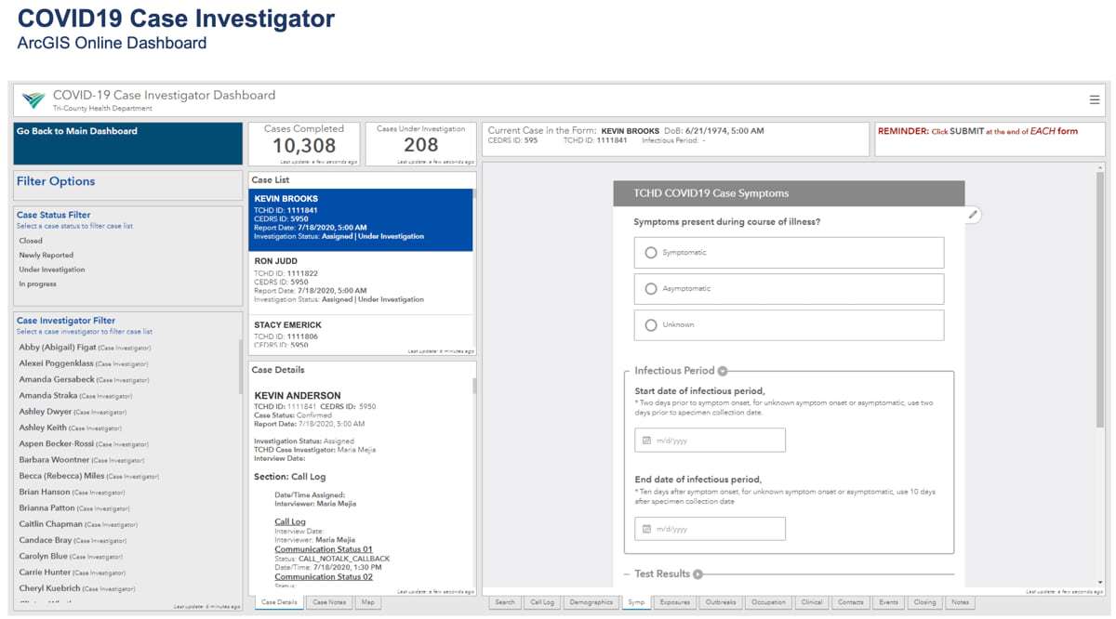Image resolution: width=1116 pixels, height=619 pixels.
Task: Filter case list by Closed status
Action: [x=31, y=241]
